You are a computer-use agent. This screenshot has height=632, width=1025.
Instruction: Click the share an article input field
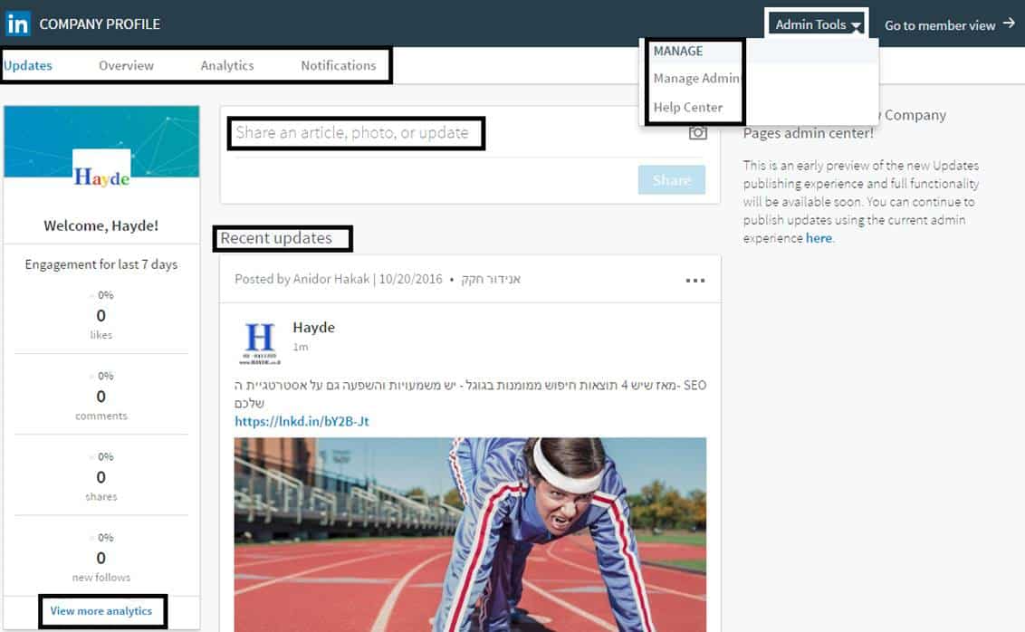[x=356, y=132]
